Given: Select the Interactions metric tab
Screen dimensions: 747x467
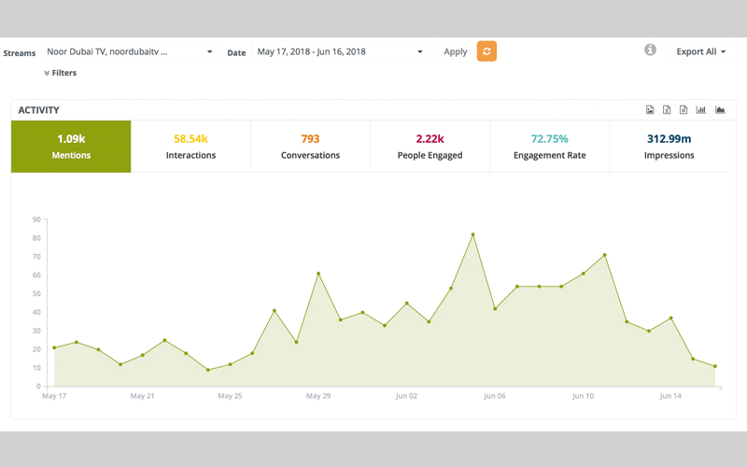Looking at the screenshot, I should coord(190,147).
